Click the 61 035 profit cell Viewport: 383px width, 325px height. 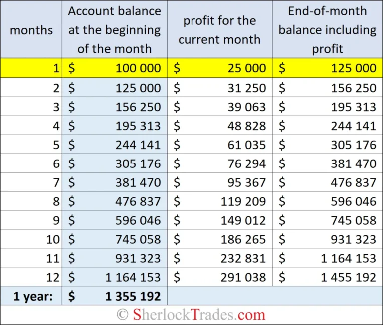(247, 145)
